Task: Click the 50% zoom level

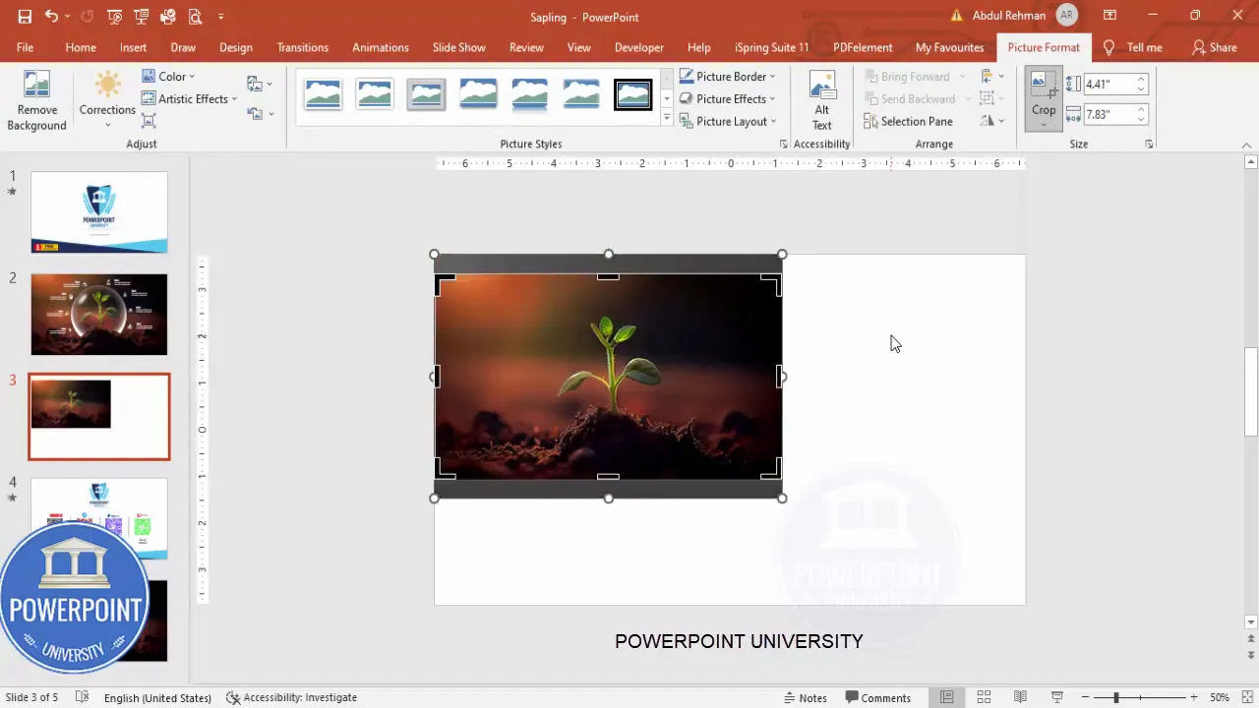Action: pos(1220,697)
